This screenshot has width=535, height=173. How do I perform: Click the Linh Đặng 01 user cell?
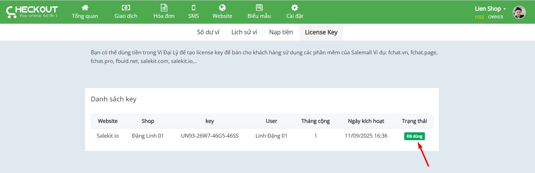[271, 136]
